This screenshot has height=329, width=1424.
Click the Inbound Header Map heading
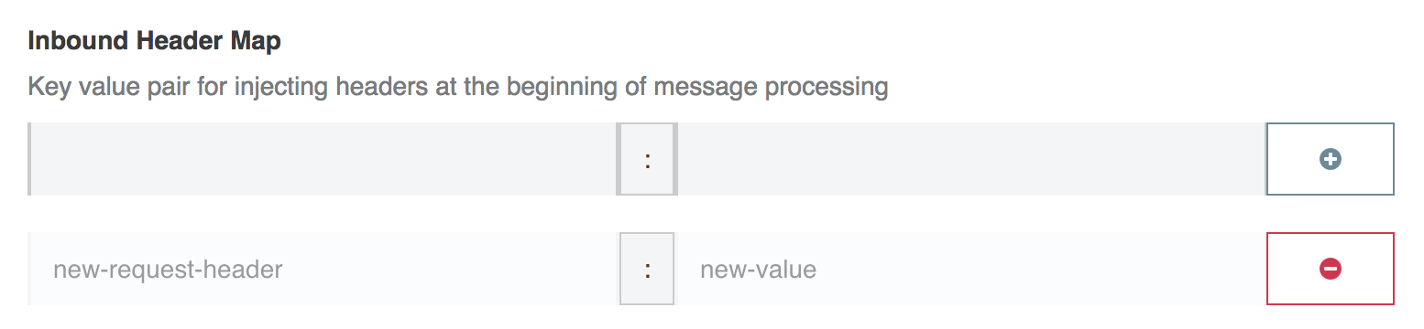tap(155, 41)
